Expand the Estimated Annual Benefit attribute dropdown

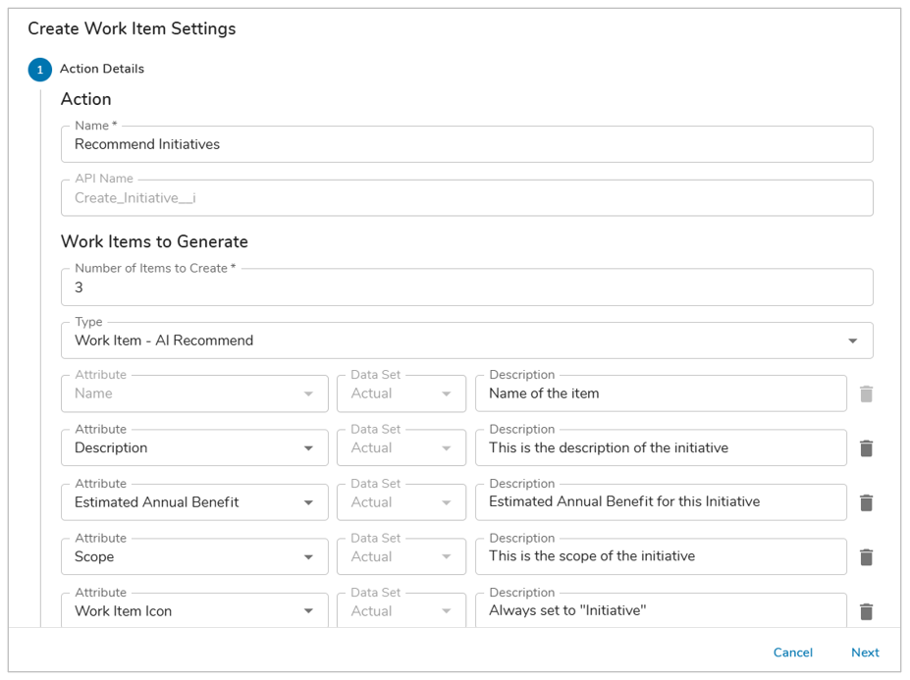pos(308,502)
